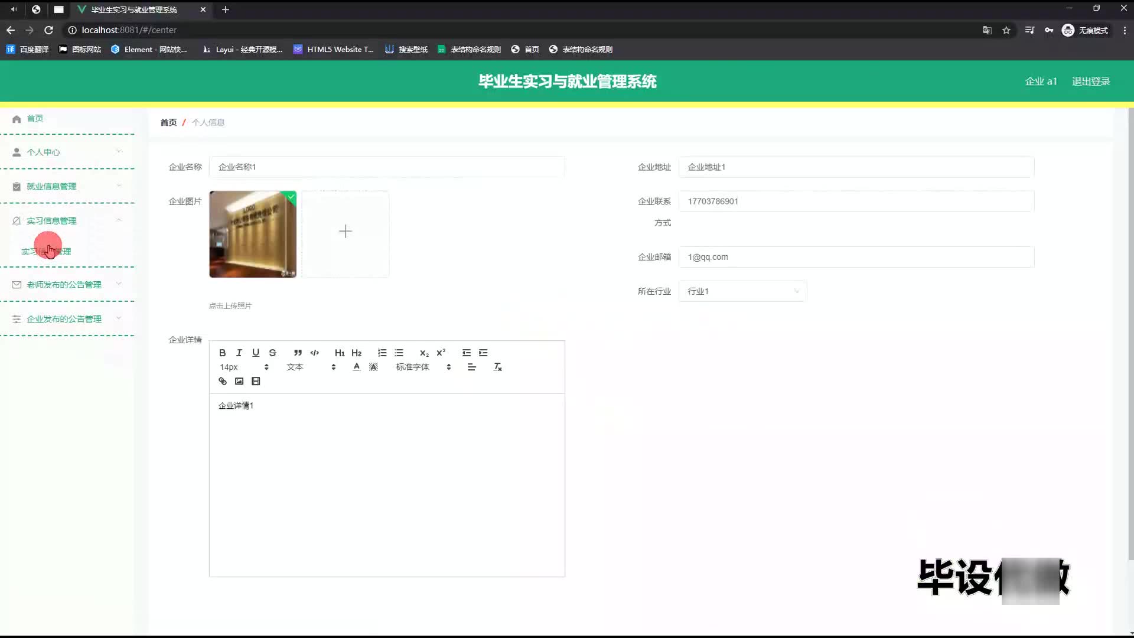The image size is (1134, 638).
Task: Toggle strikethrough text formatting
Action: point(272,353)
